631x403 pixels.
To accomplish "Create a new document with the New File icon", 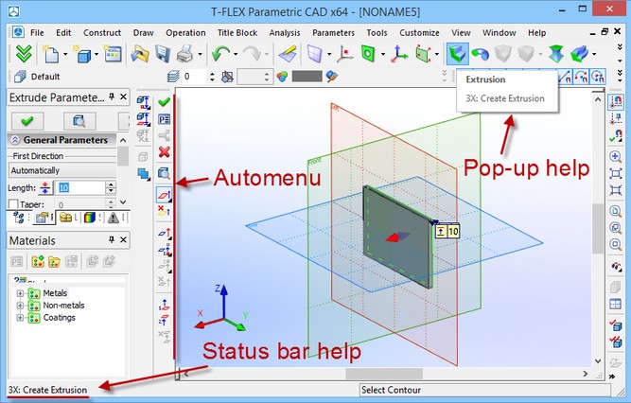I will (x=51, y=54).
